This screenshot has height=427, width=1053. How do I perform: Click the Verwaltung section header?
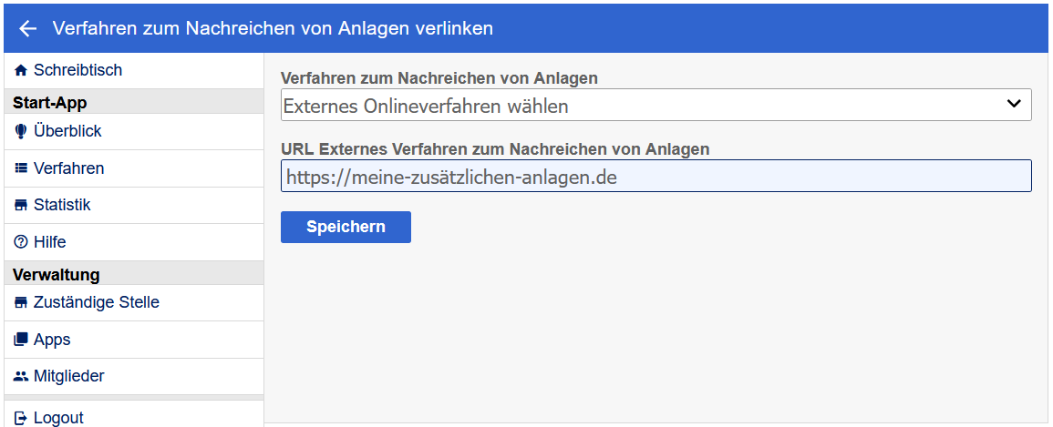56,274
